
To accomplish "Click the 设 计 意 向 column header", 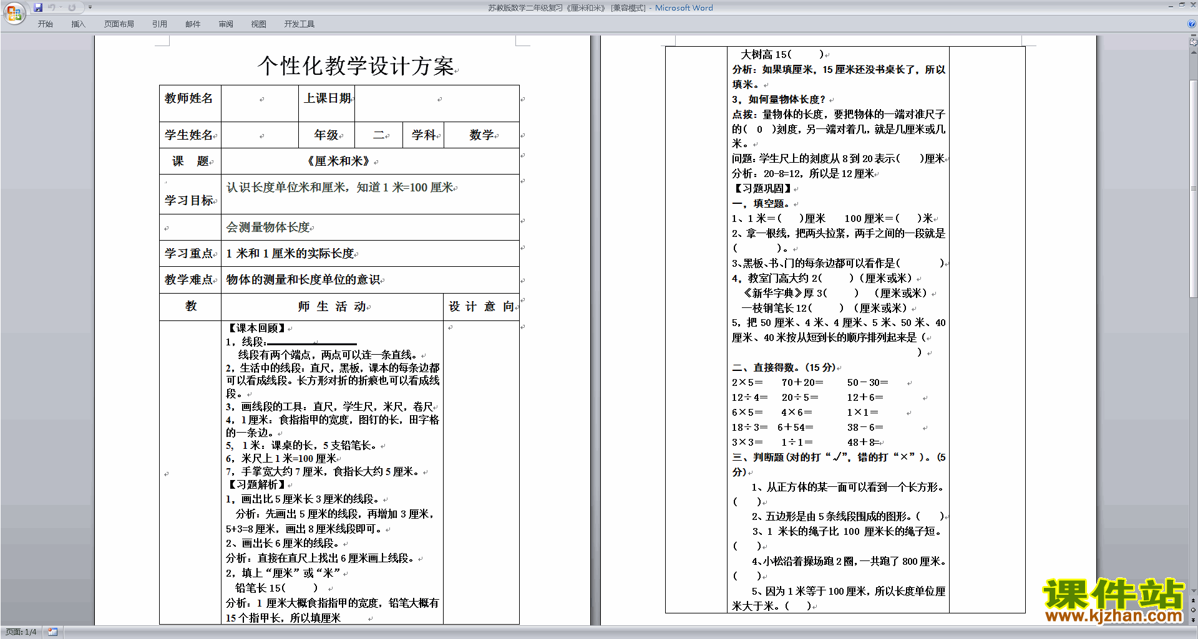I will (482, 306).
